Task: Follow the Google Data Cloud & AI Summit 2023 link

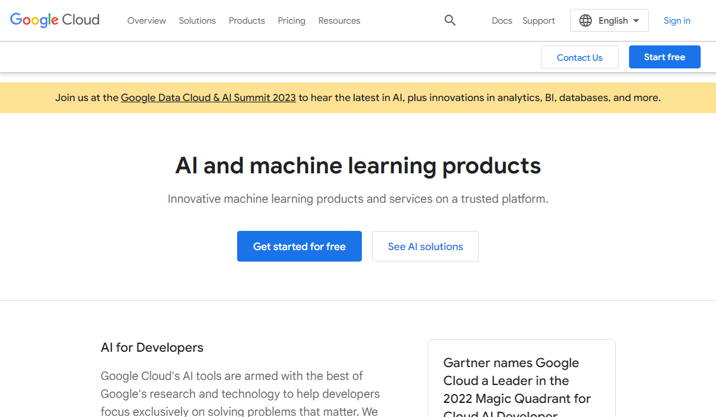Action: click(x=208, y=98)
